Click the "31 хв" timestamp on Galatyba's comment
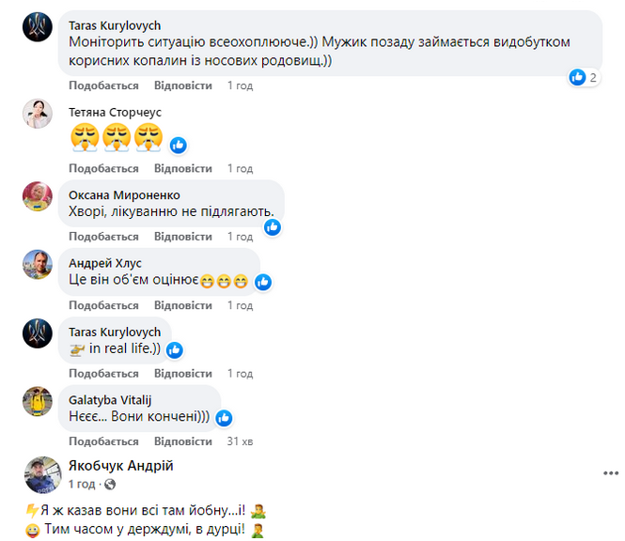The width and height of the screenshot is (625, 541). tap(240, 441)
